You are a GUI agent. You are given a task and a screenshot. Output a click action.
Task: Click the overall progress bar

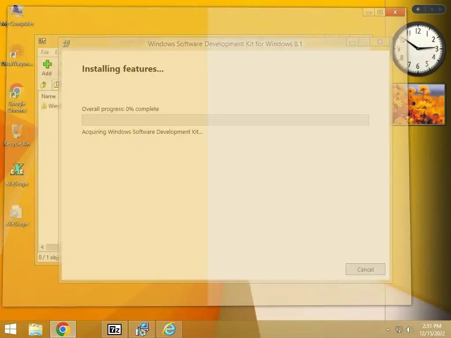[225, 120]
